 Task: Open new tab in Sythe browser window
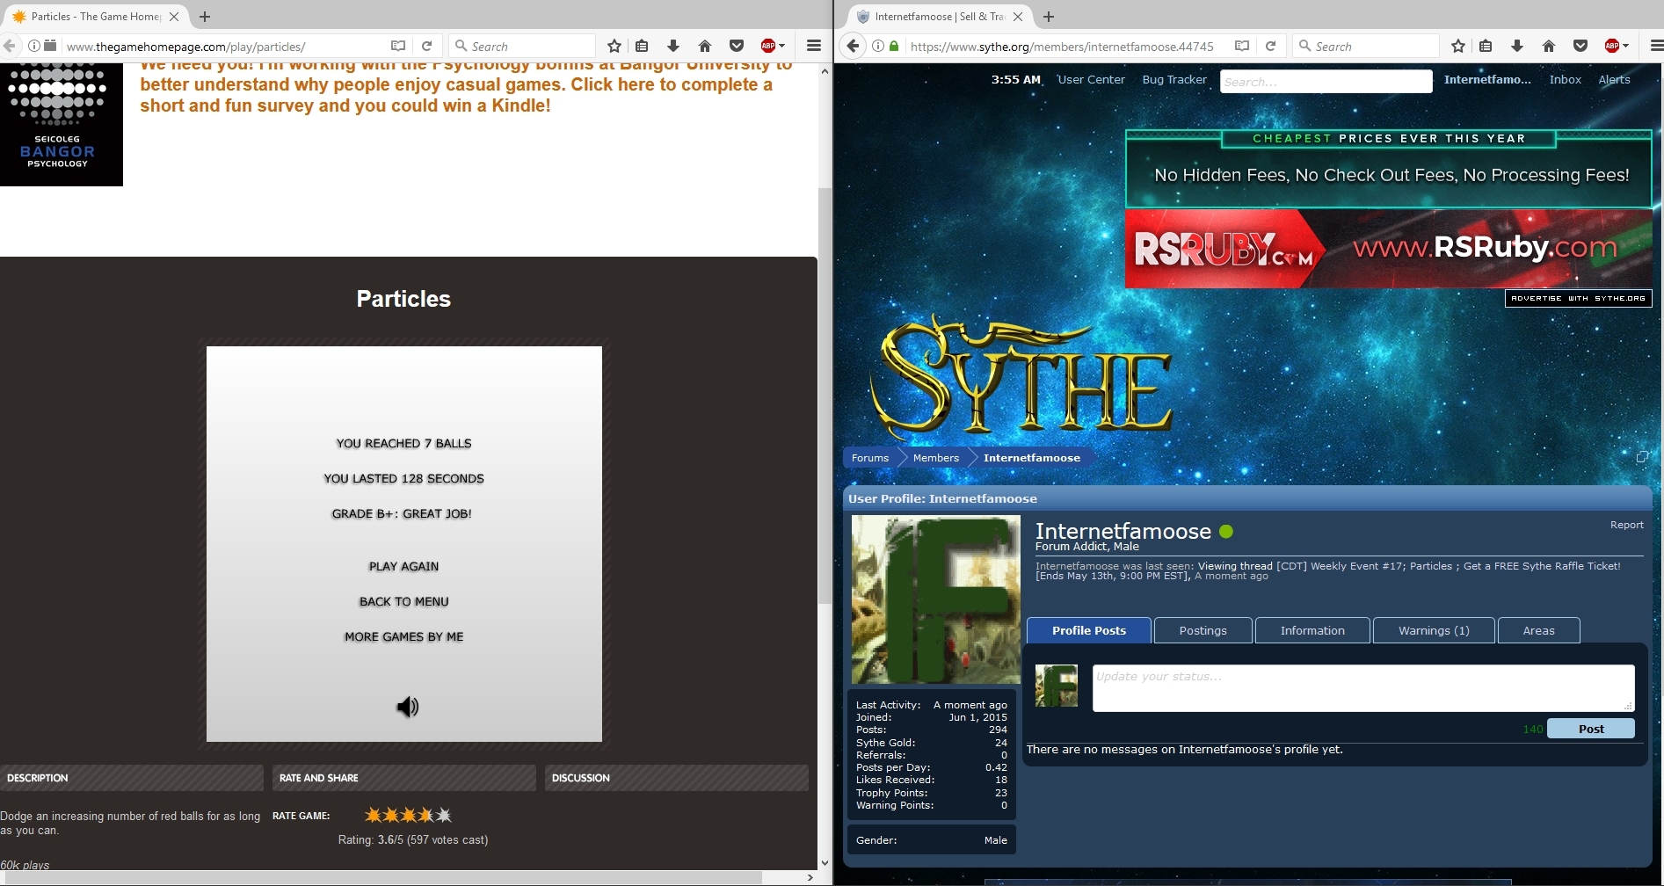(x=1049, y=16)
